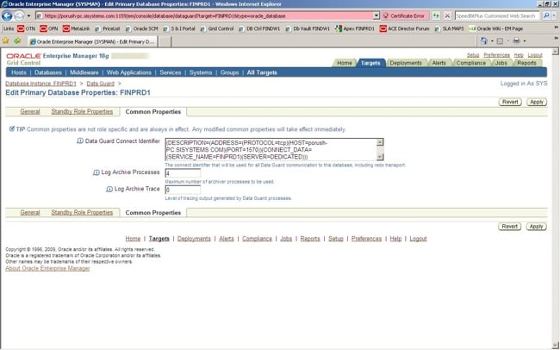Screen dimensions: 560x350
Task: Switch to the Deployments tab
Action: point(406,63)
